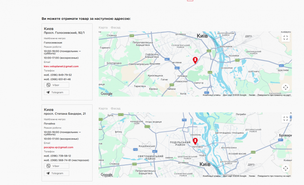The image size is (304, 185).
Task: Click Бровари label on second map
Action: (x=285, y=135)
